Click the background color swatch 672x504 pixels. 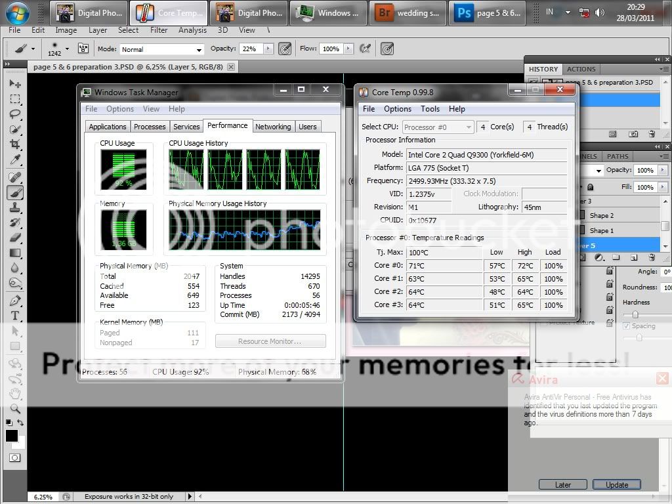pos(22,444)
